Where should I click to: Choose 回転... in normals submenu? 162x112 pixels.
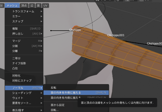click(76, 110)
